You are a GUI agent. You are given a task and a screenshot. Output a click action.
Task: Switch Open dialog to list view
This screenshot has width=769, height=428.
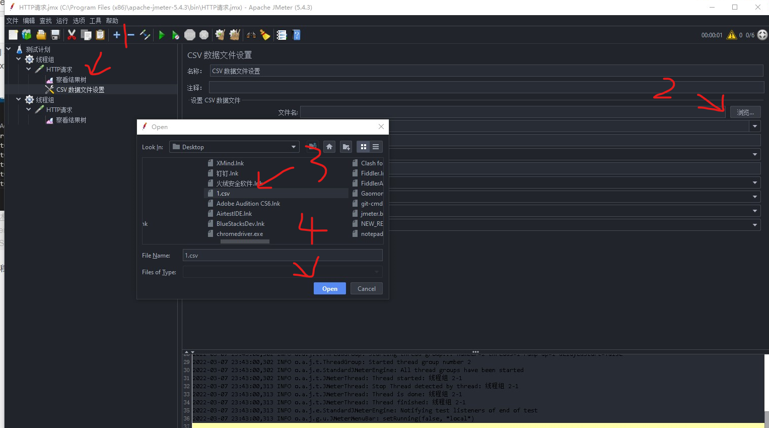coord(376,147)
